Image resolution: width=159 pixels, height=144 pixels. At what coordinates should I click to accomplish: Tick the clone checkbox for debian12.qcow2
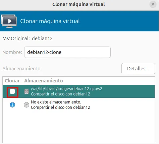(x=12, y=92)
